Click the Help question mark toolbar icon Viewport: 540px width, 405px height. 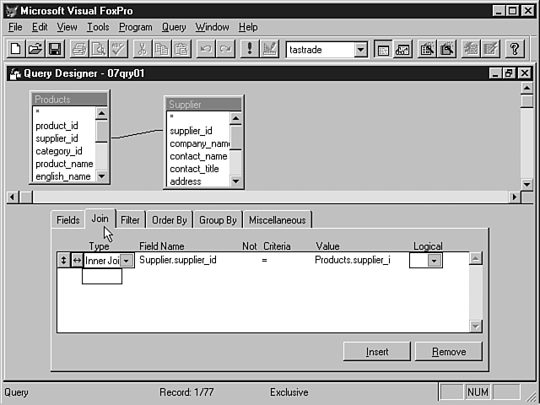point(514,49)
